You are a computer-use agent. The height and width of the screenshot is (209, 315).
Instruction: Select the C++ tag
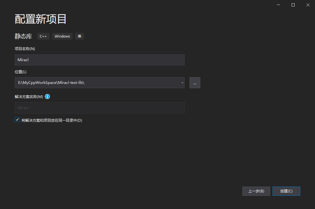click(x=43, y=36)
